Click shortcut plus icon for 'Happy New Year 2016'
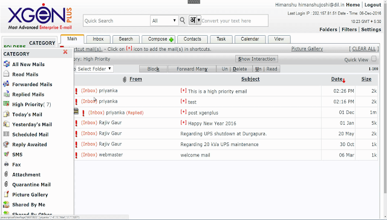The image size is (387, 220). coord(183,122)
